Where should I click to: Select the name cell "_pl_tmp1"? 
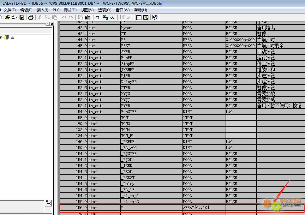(151, 196)
